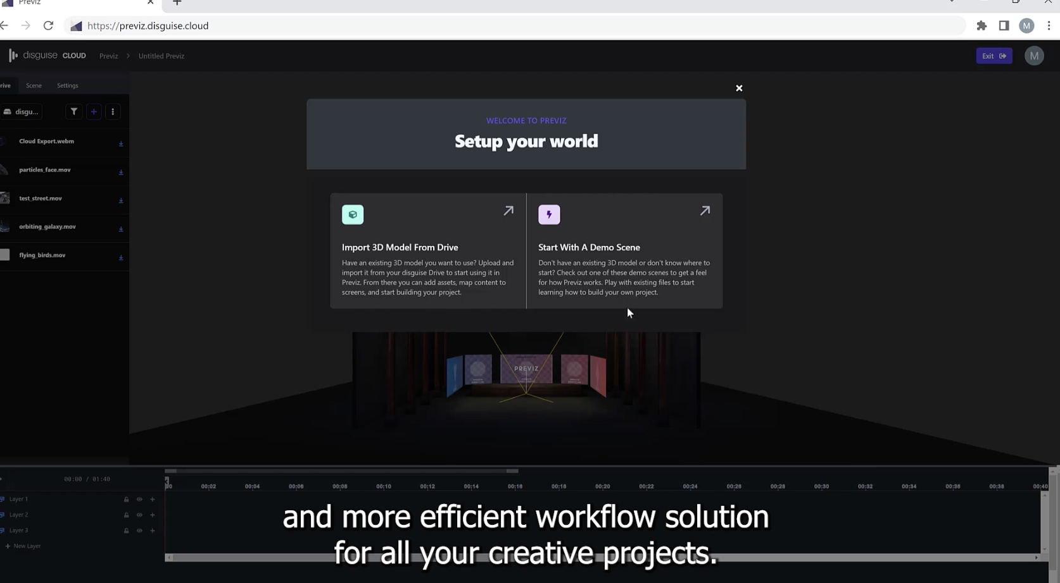Screen dimensions: 1060x583
Task: Go to Previz breadcrumb link
Action: coord(109,56)
